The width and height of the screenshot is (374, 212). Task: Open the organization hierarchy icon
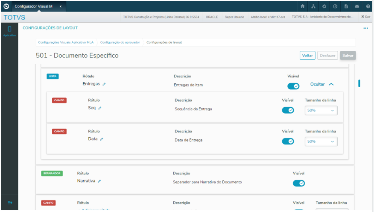pyautogui.click(x=313, y=6)
